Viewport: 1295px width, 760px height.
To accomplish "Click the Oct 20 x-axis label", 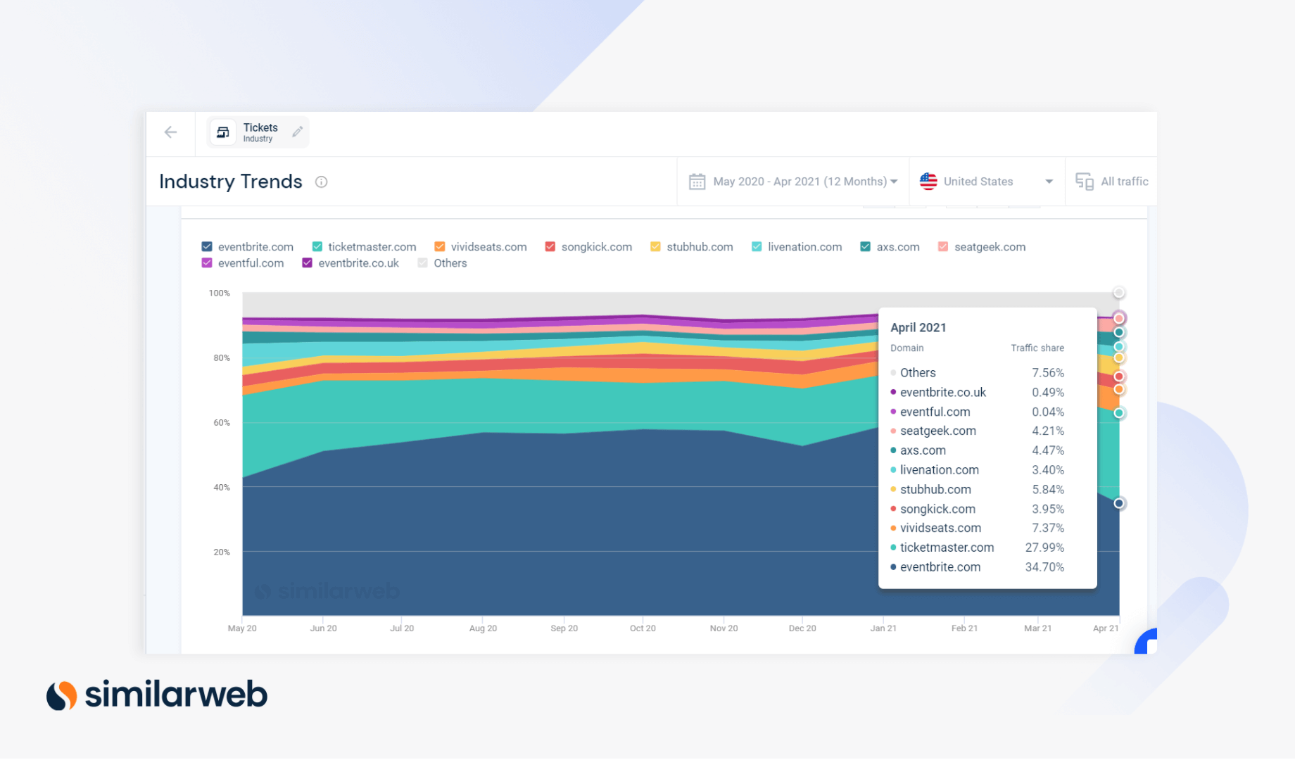I will (643, 628).
